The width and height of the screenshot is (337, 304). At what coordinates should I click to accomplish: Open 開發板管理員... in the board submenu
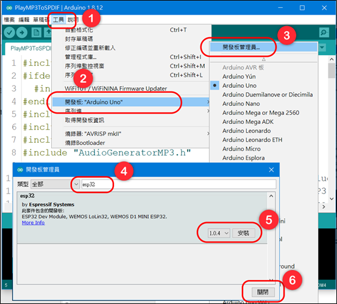coord(263,47)
